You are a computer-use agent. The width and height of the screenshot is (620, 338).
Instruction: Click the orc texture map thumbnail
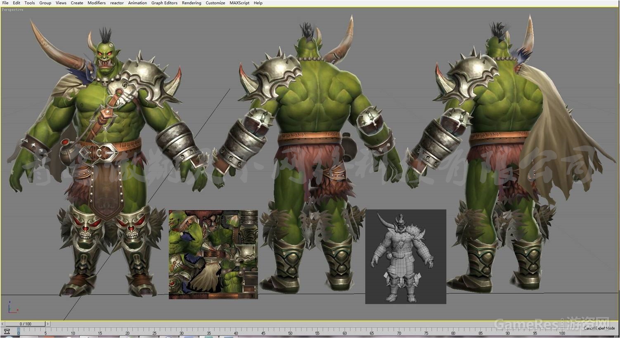pos(213,255)
